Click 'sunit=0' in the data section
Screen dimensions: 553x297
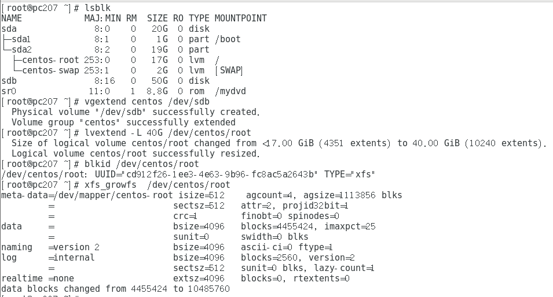point(191,237)
